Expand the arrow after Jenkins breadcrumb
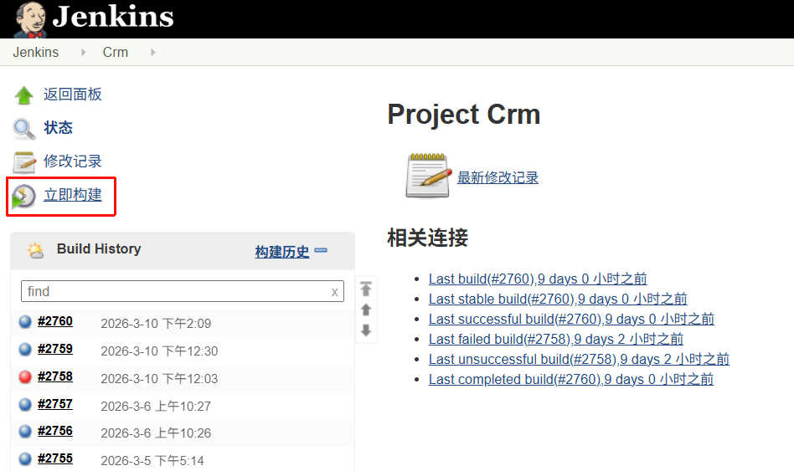Screen dimensions: 794x471 point(84,52)
